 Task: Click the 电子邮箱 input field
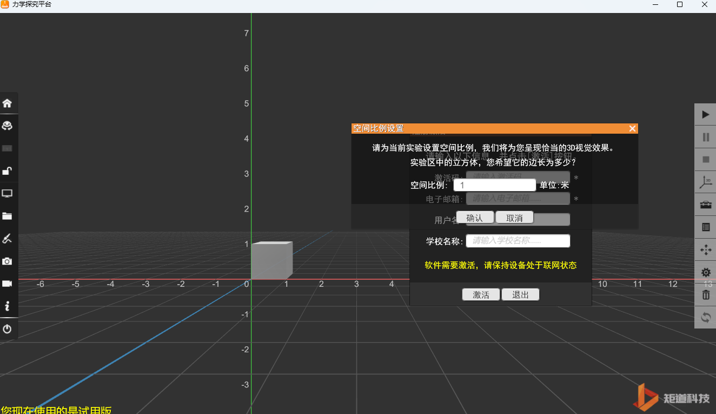[x=518, y=199]
